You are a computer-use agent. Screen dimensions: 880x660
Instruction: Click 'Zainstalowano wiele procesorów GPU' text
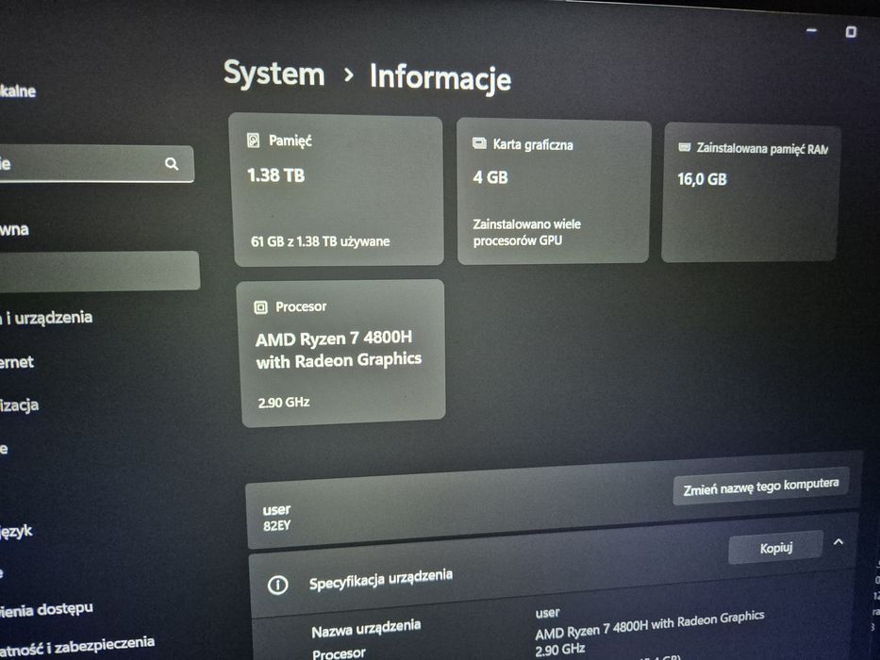pyautogui.click(x=526, y=232)
